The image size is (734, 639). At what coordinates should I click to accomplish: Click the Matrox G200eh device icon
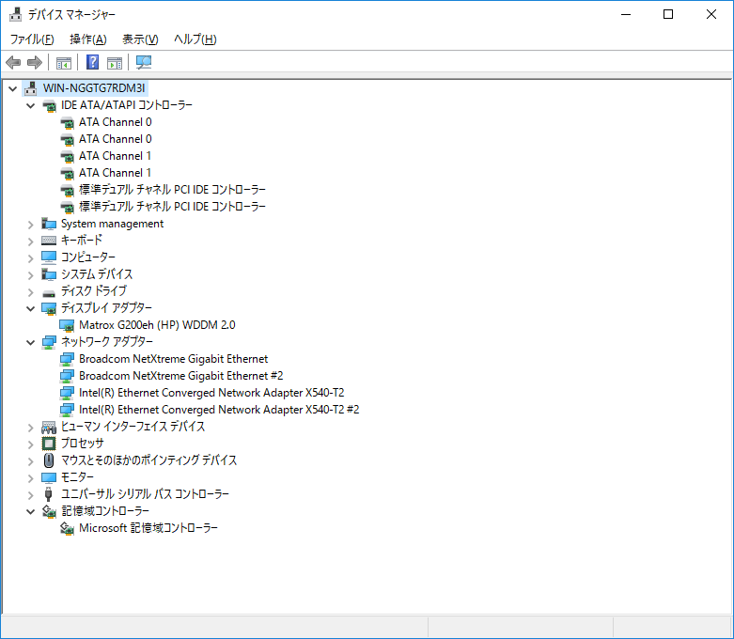(x=67, y=325)
